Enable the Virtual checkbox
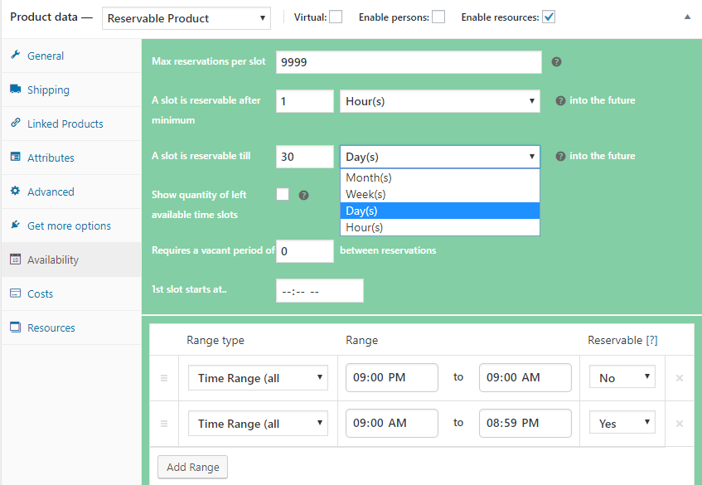The image size is (702, 485). tap(336, 17)
